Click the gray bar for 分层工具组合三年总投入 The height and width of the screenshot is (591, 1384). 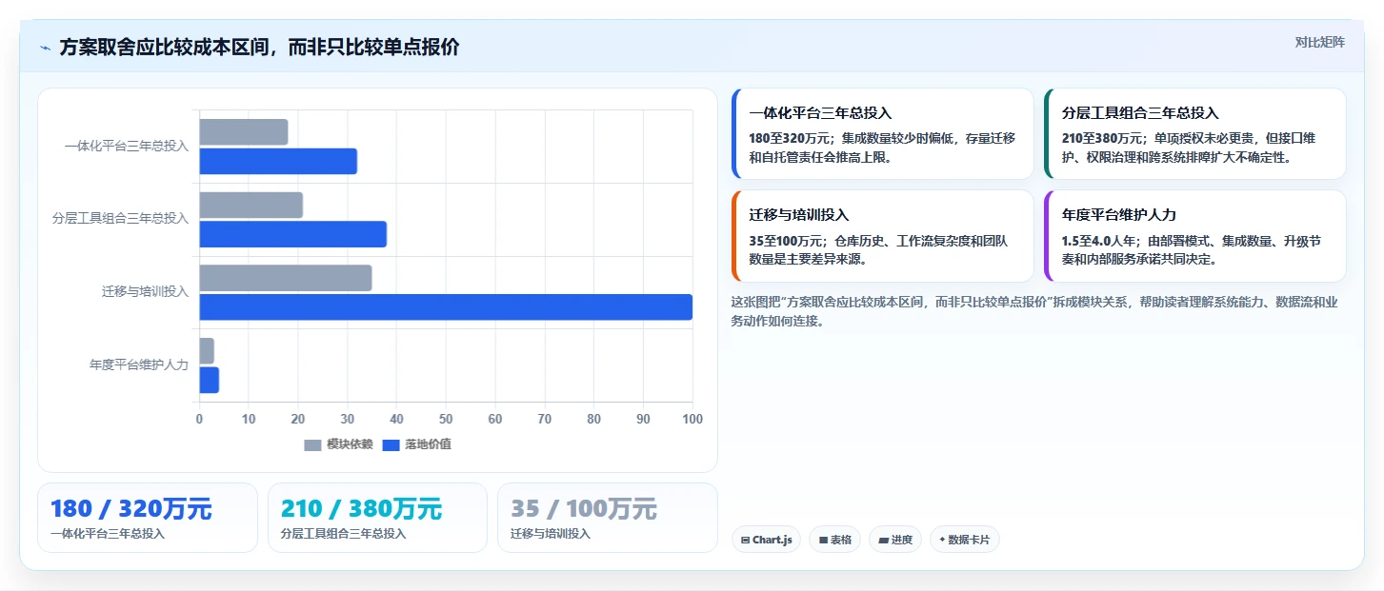click(251, 205)
